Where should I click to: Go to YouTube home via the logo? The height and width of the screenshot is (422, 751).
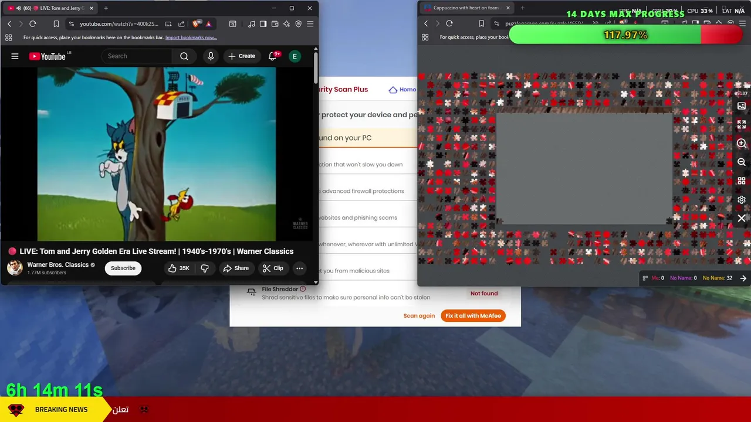click(47, 56)
